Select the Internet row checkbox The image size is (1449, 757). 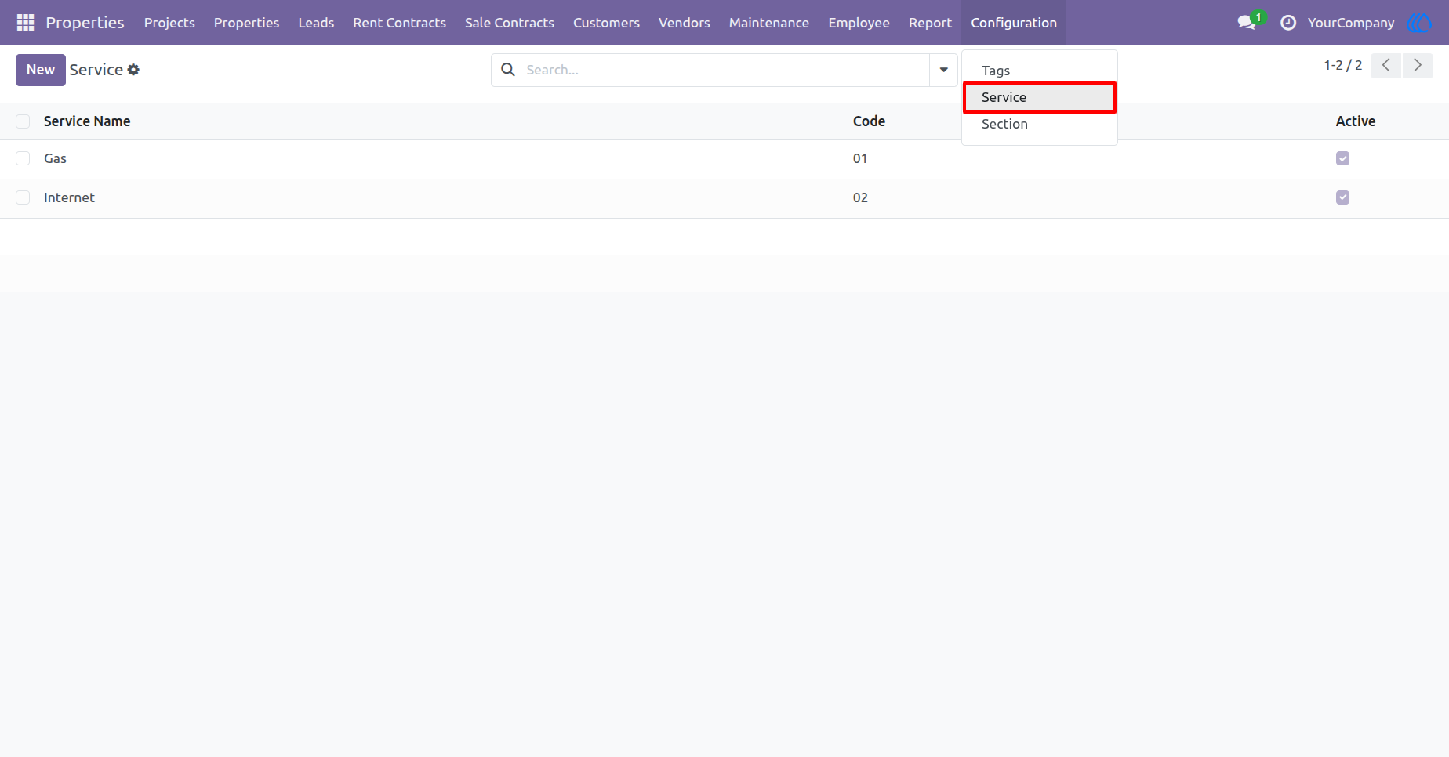pyautogui.click(x=23, y=197)
